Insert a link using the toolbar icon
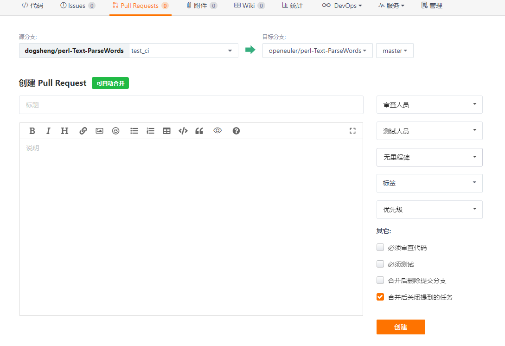 tap(83, 131)
